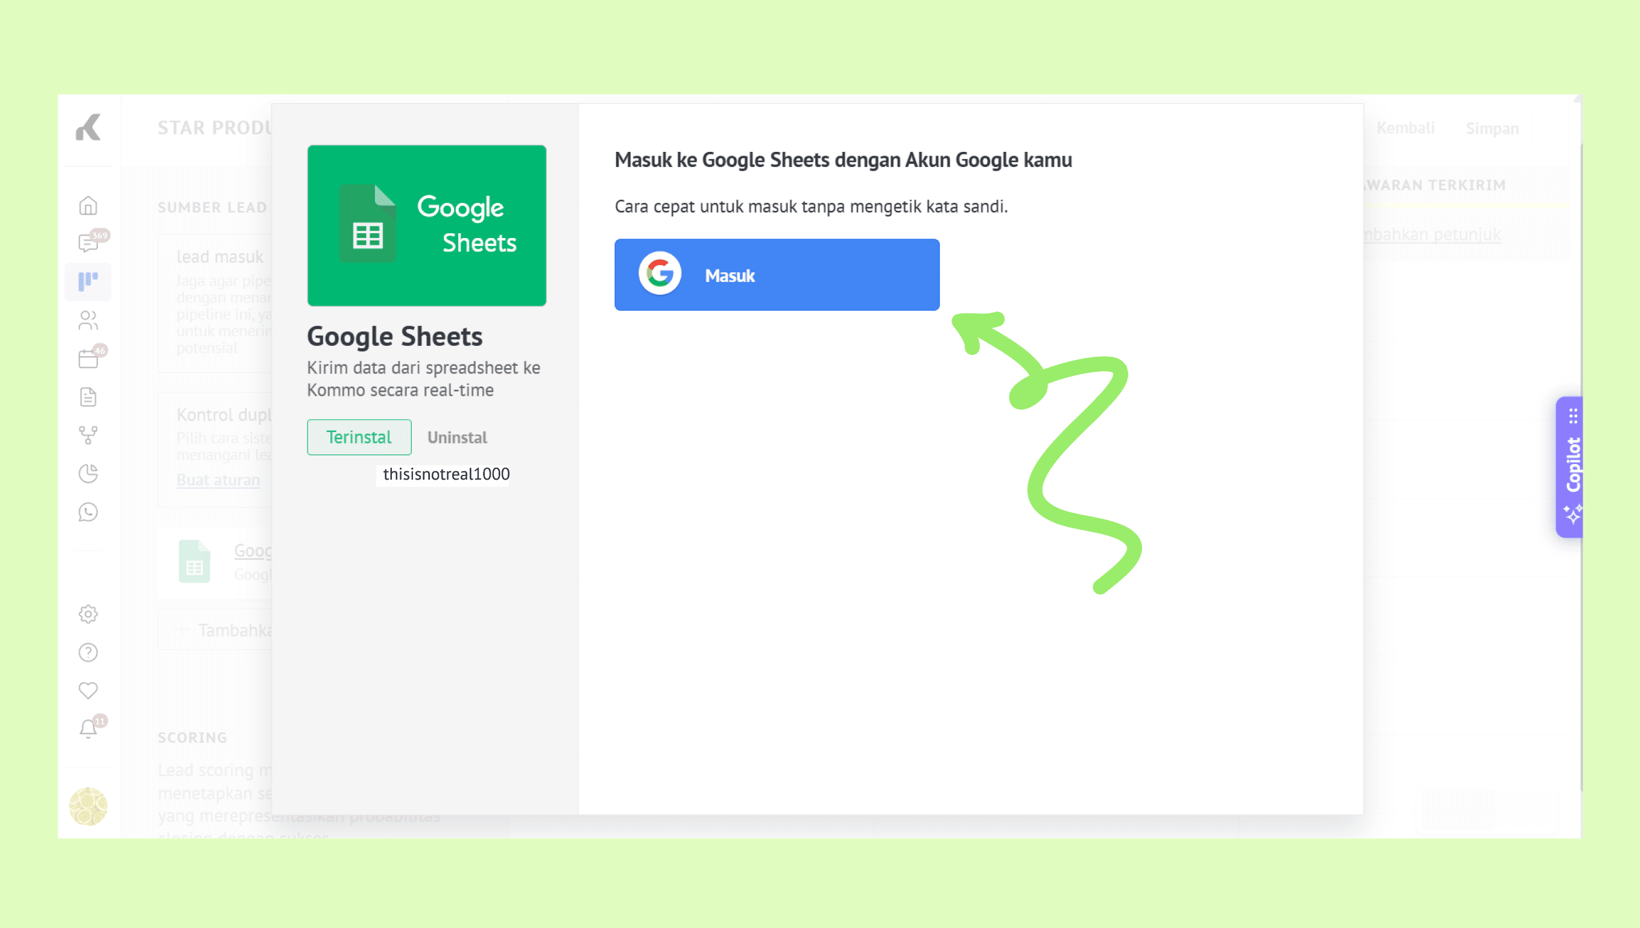Click the Uninstal button
The width and height of the screenshot is (1640, 928).
[x=456, y=437]
